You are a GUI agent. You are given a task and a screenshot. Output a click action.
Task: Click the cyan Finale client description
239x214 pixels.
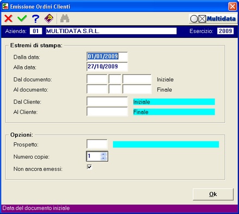point(174,112)
